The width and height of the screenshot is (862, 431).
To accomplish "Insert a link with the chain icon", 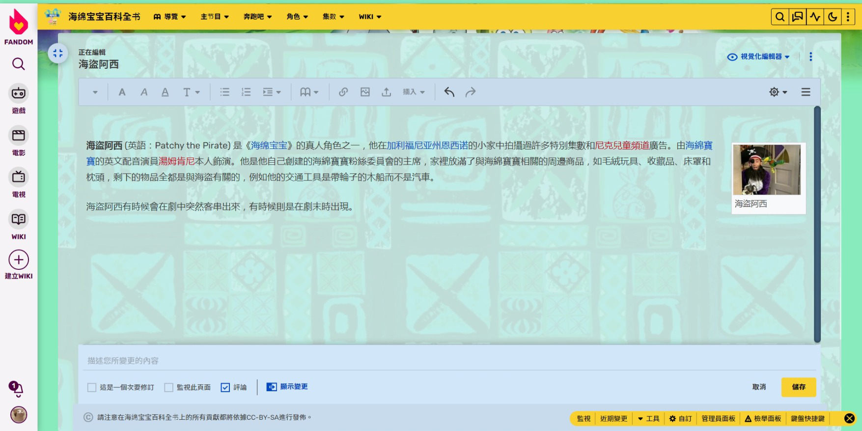I will (343, 92).
